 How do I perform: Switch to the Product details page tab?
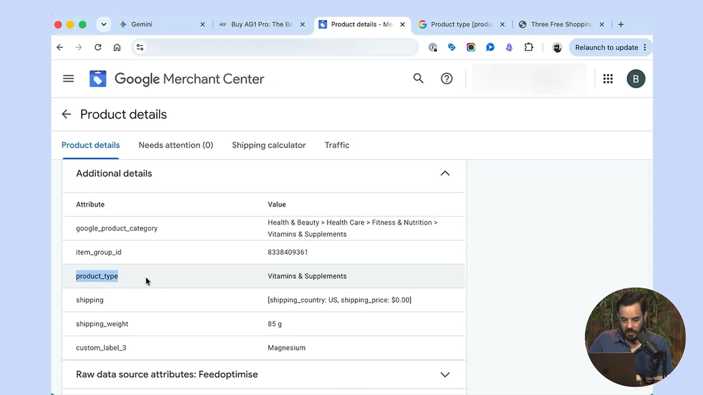(x=90, y=145)
